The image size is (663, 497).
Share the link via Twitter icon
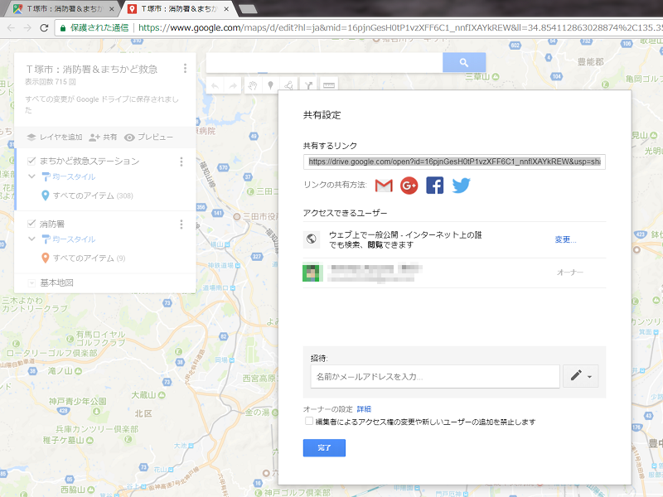pyautogui.click(x=461, y=186)
